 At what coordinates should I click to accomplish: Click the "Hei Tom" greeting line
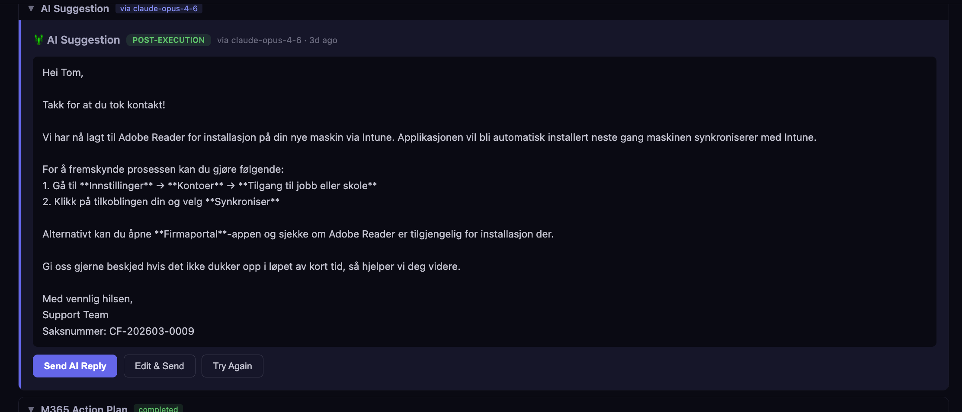[x=63, y=72]
